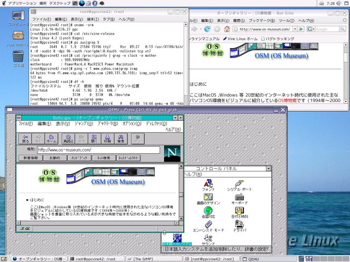Click the Netscape window minimize down-arrow
The image size is (350, 262).
[176, 118]
